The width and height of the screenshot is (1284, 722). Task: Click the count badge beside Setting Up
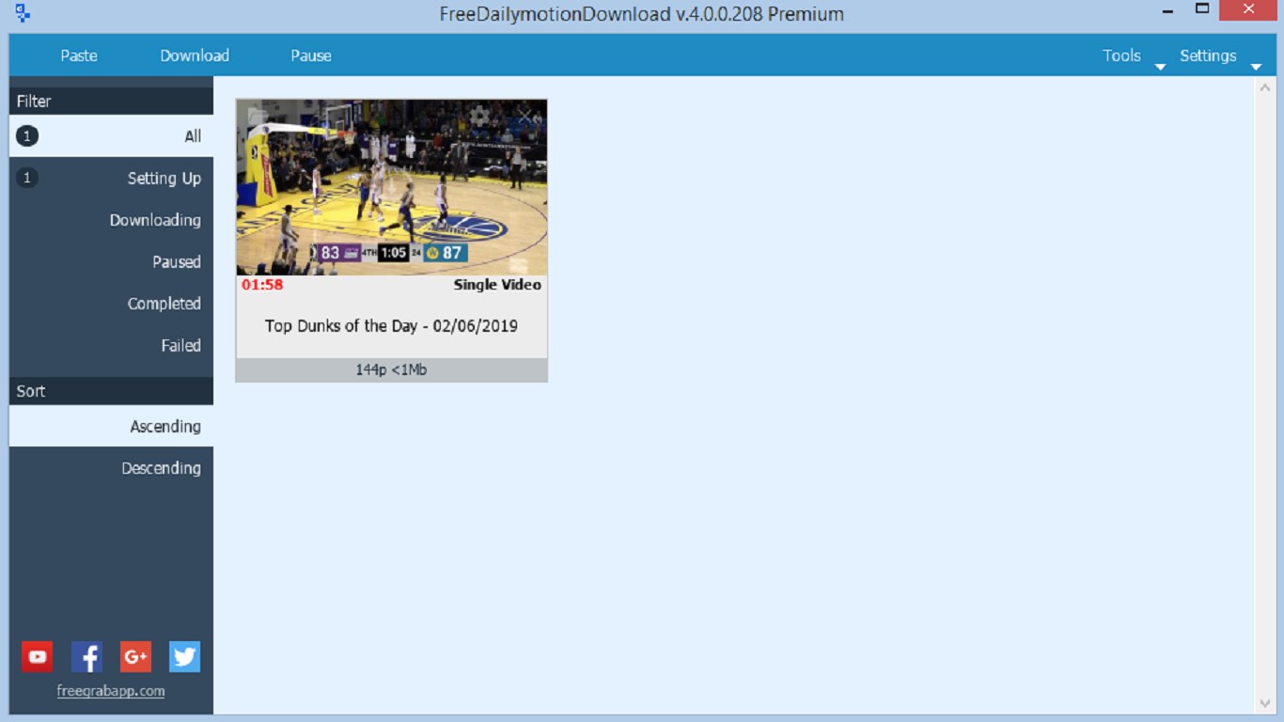point(27,178)
